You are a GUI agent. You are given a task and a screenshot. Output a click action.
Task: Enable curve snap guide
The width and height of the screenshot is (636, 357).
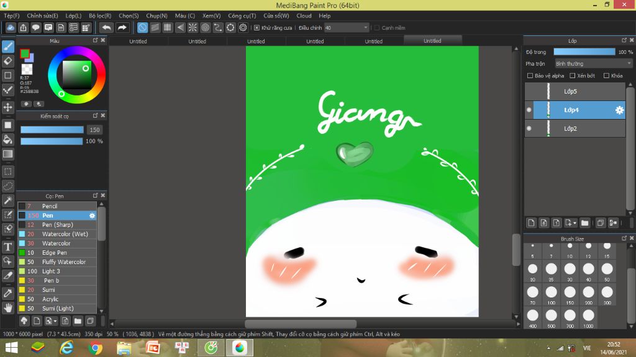(218, 27)
